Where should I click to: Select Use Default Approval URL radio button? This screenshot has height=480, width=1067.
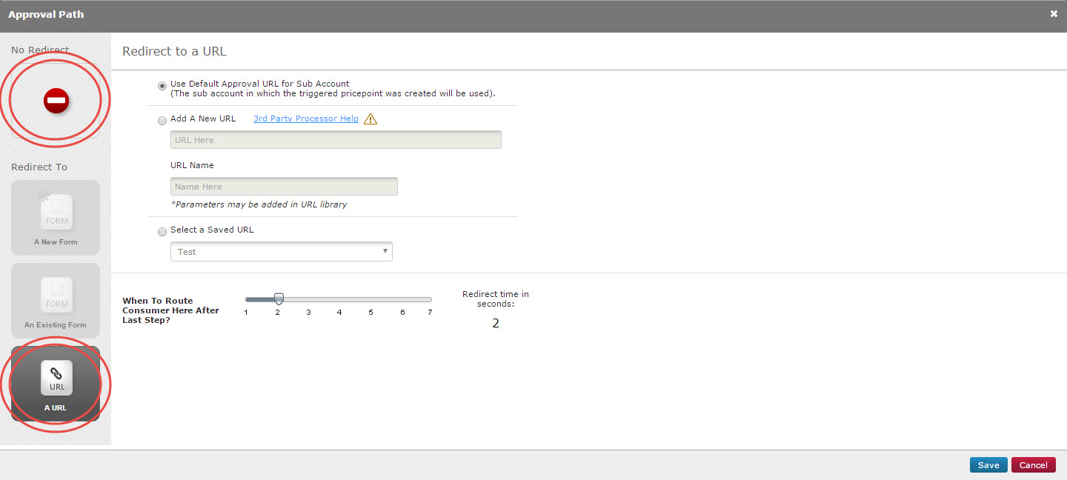point(162,86)
